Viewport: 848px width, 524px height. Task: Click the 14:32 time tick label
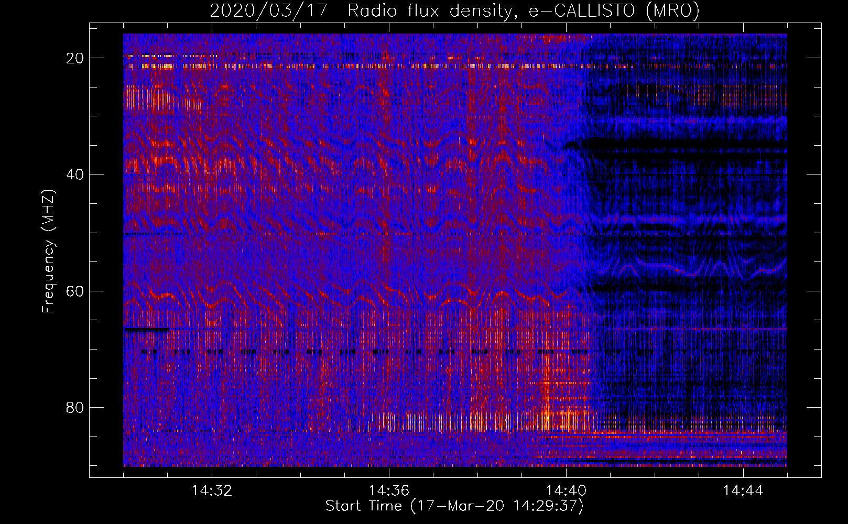pyautogui.click(x=212, y=491)
